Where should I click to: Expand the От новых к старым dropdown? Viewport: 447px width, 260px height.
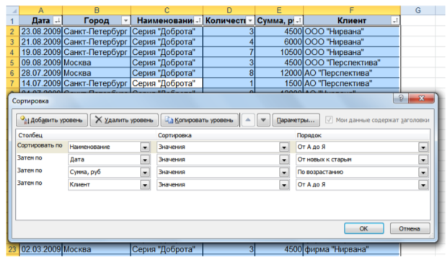(423, 160)
